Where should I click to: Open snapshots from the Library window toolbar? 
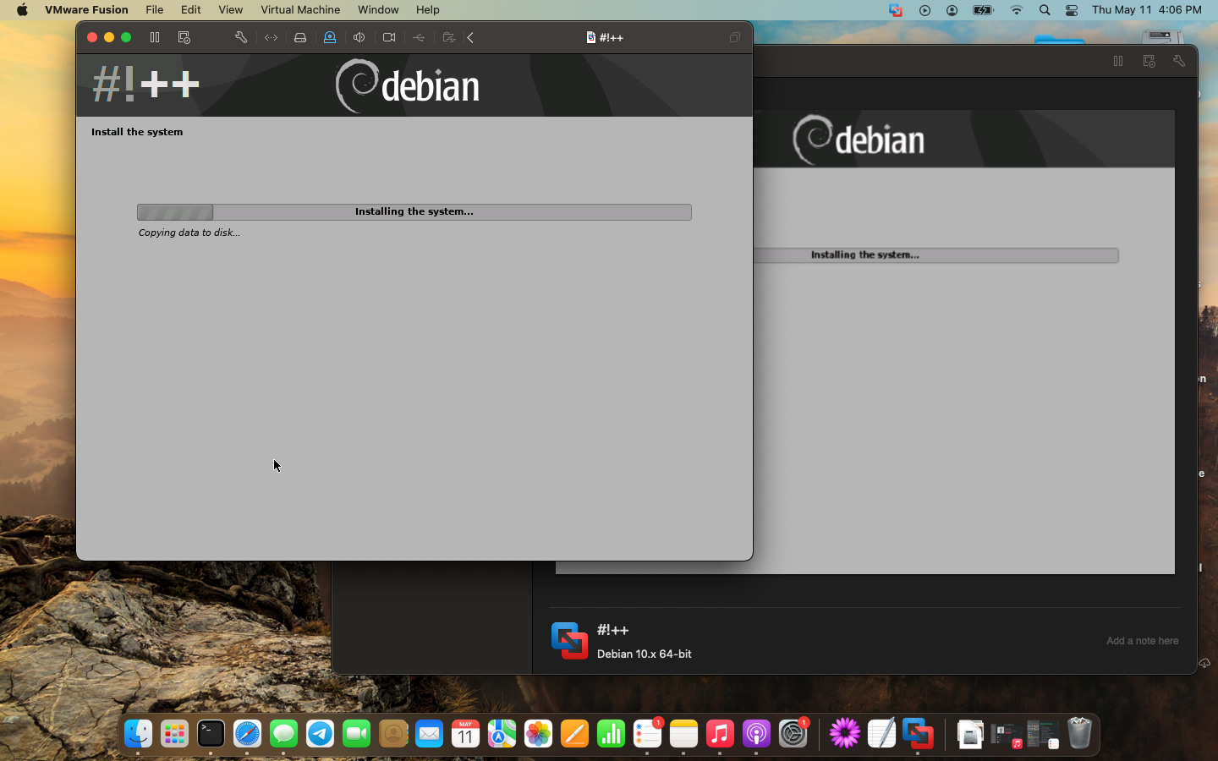tap(1149, 61)
